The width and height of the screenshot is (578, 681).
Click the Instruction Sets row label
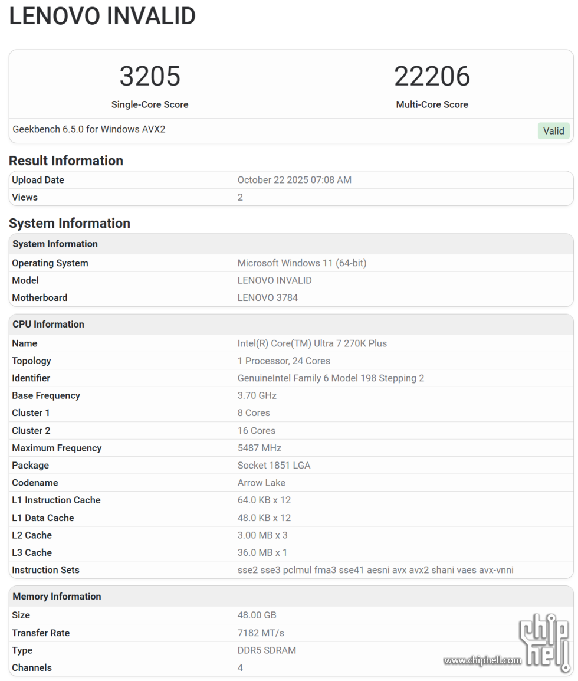[x=45, y=570]
